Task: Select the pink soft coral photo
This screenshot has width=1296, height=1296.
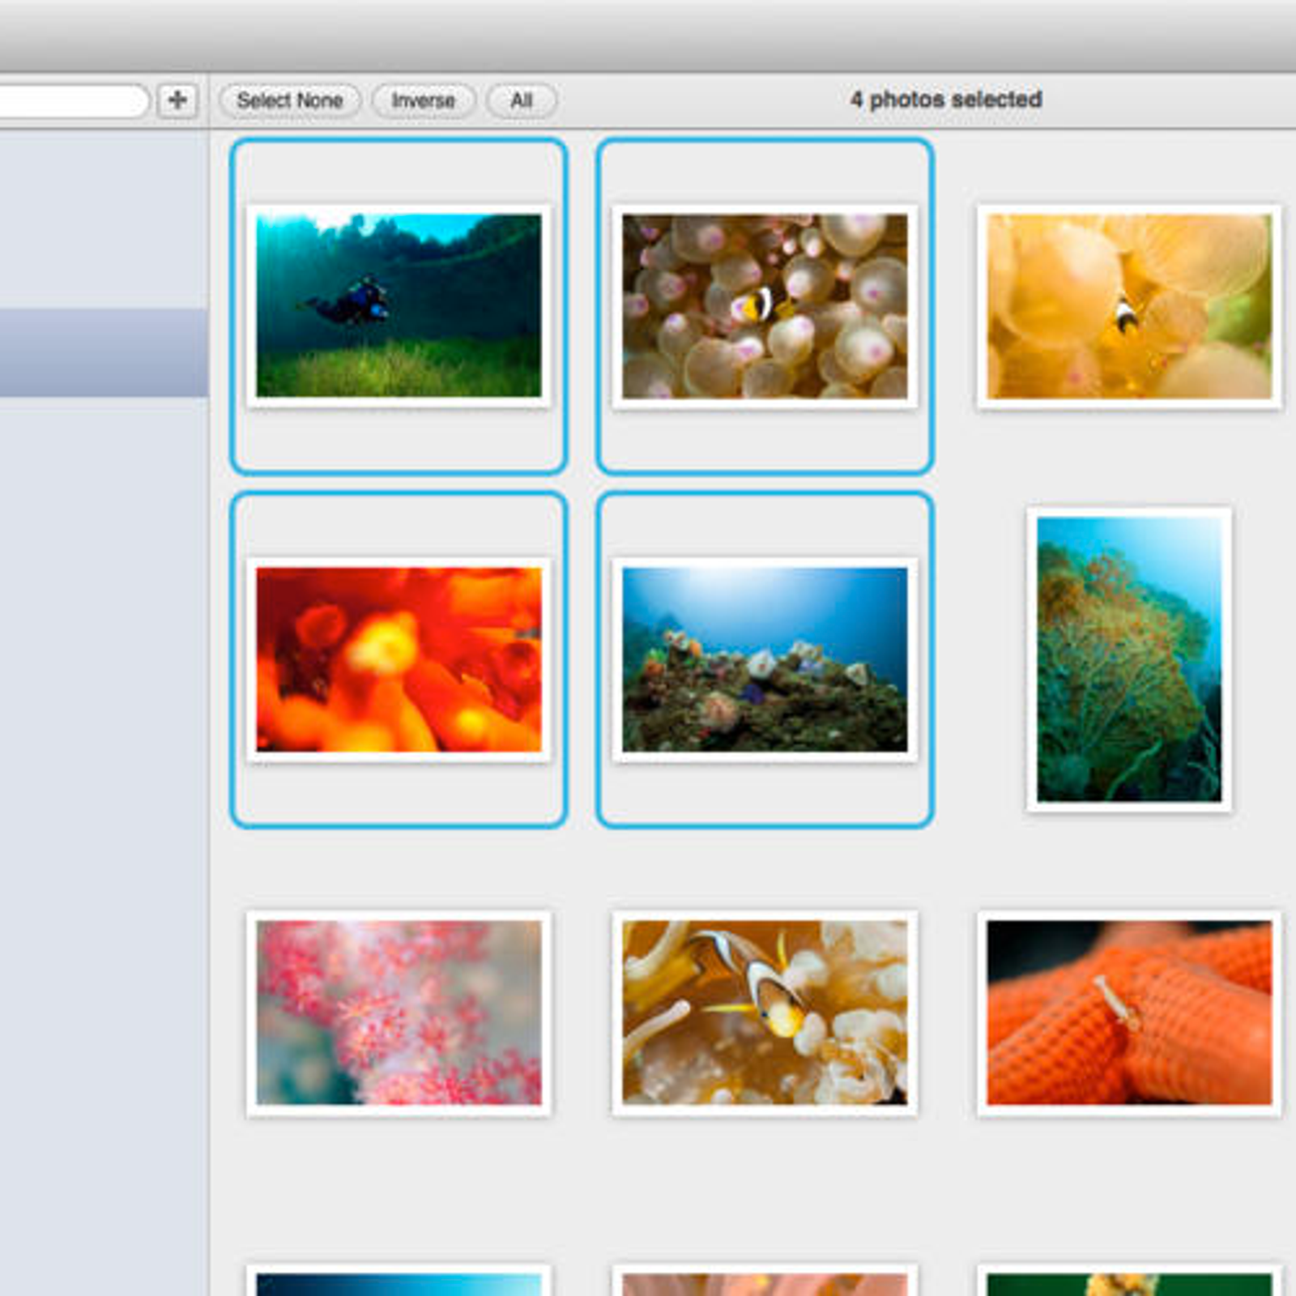Action: coord(399,1013)
